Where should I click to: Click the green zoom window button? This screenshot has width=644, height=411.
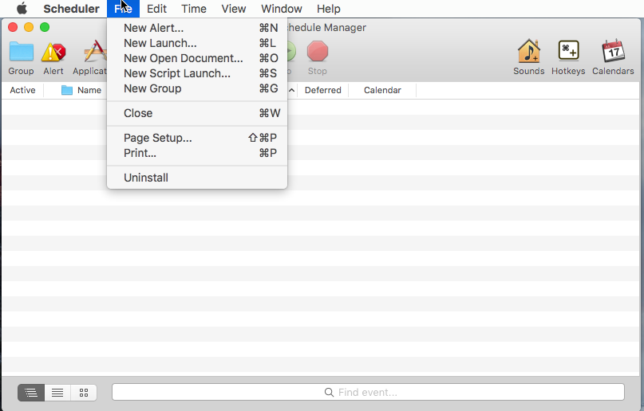45,27
